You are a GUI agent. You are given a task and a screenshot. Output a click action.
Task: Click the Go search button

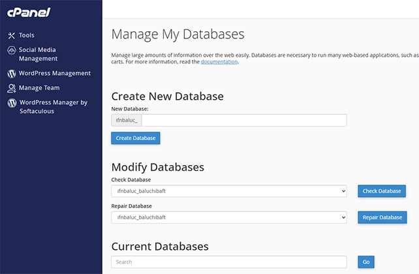point(366,262)
